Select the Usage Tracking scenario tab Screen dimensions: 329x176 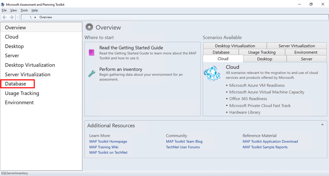pyautogui.click(x=262, y=52)
